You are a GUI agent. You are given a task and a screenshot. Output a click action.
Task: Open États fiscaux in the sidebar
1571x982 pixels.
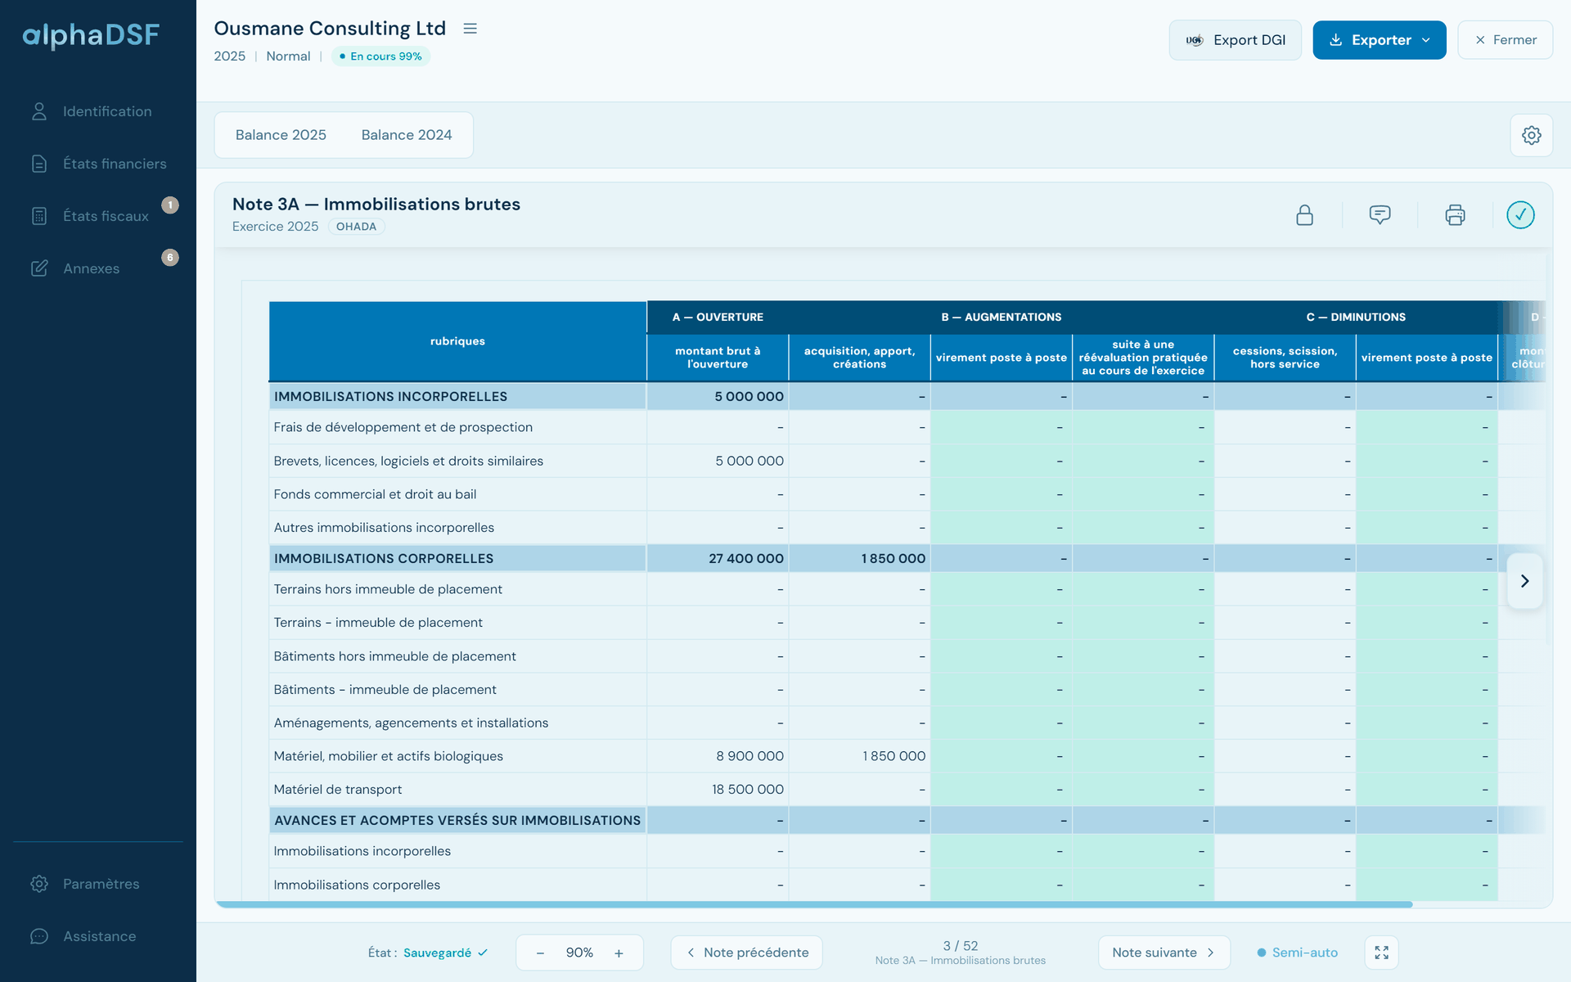click(x=98, y=216)
